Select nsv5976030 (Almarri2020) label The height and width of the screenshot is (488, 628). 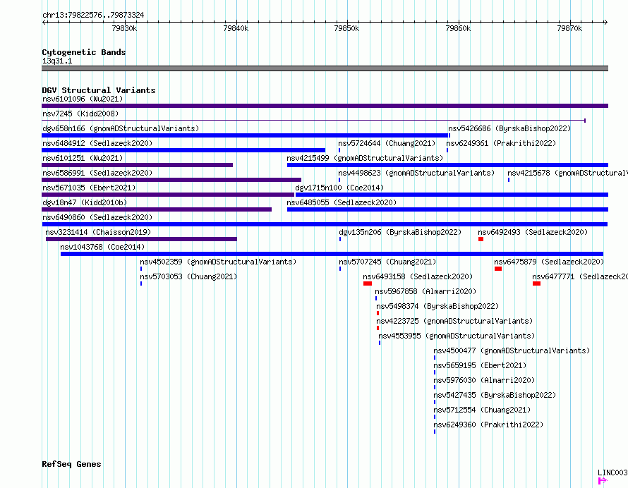click(x=484, y=380)
